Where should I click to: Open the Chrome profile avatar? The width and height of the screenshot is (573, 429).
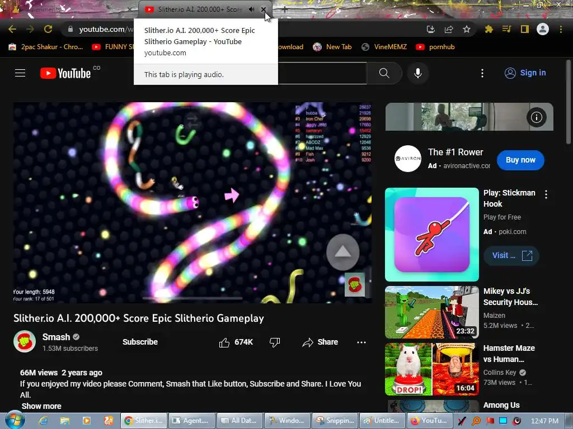click(x=543, y=29)
